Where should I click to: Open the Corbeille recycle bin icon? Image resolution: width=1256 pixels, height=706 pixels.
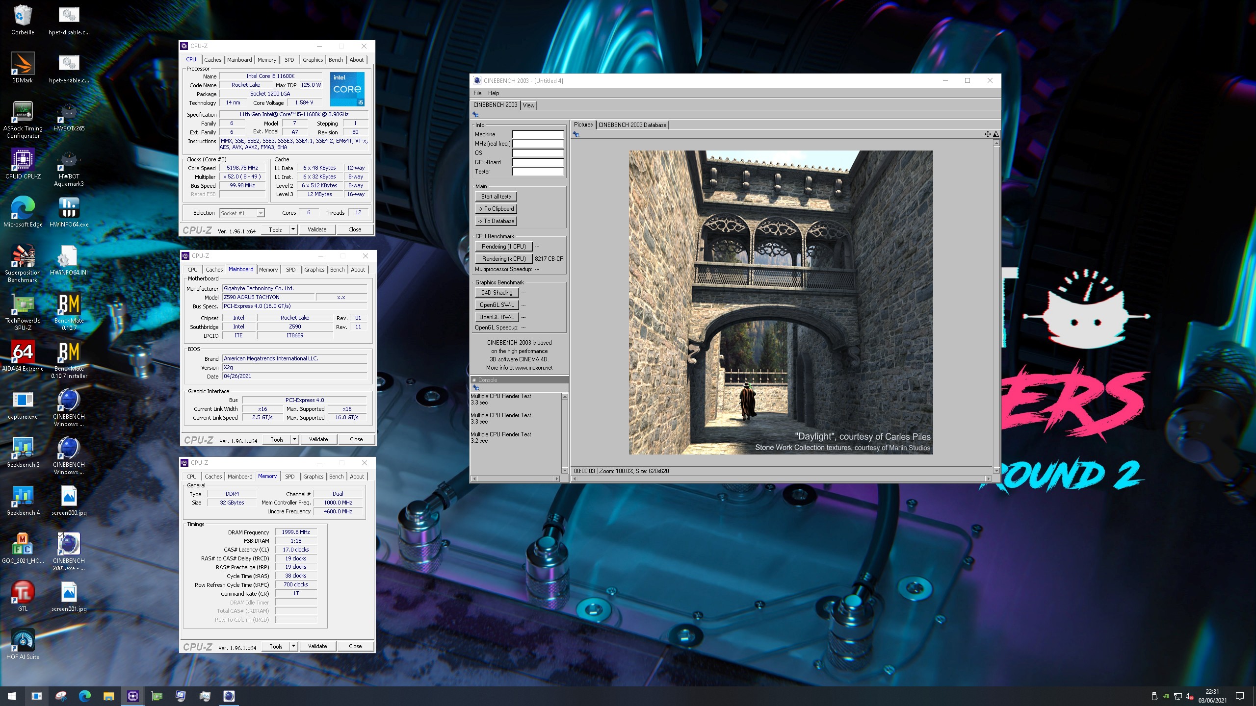23,20
